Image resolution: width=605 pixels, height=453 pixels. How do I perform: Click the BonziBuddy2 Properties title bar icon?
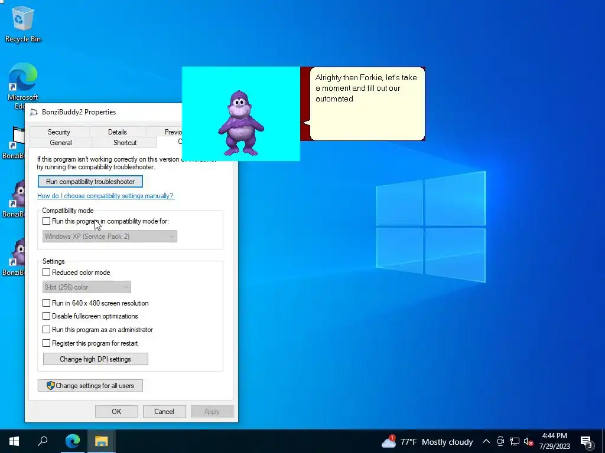(x=34, y=112)
